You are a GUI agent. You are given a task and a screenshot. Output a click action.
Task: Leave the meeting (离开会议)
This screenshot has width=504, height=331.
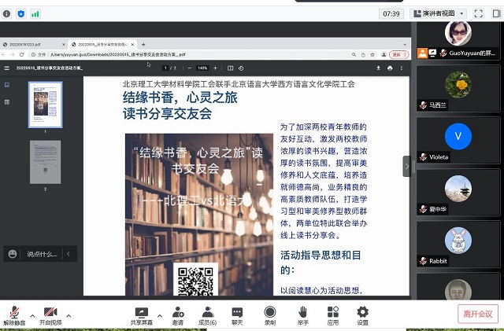(x=478, y=314)
